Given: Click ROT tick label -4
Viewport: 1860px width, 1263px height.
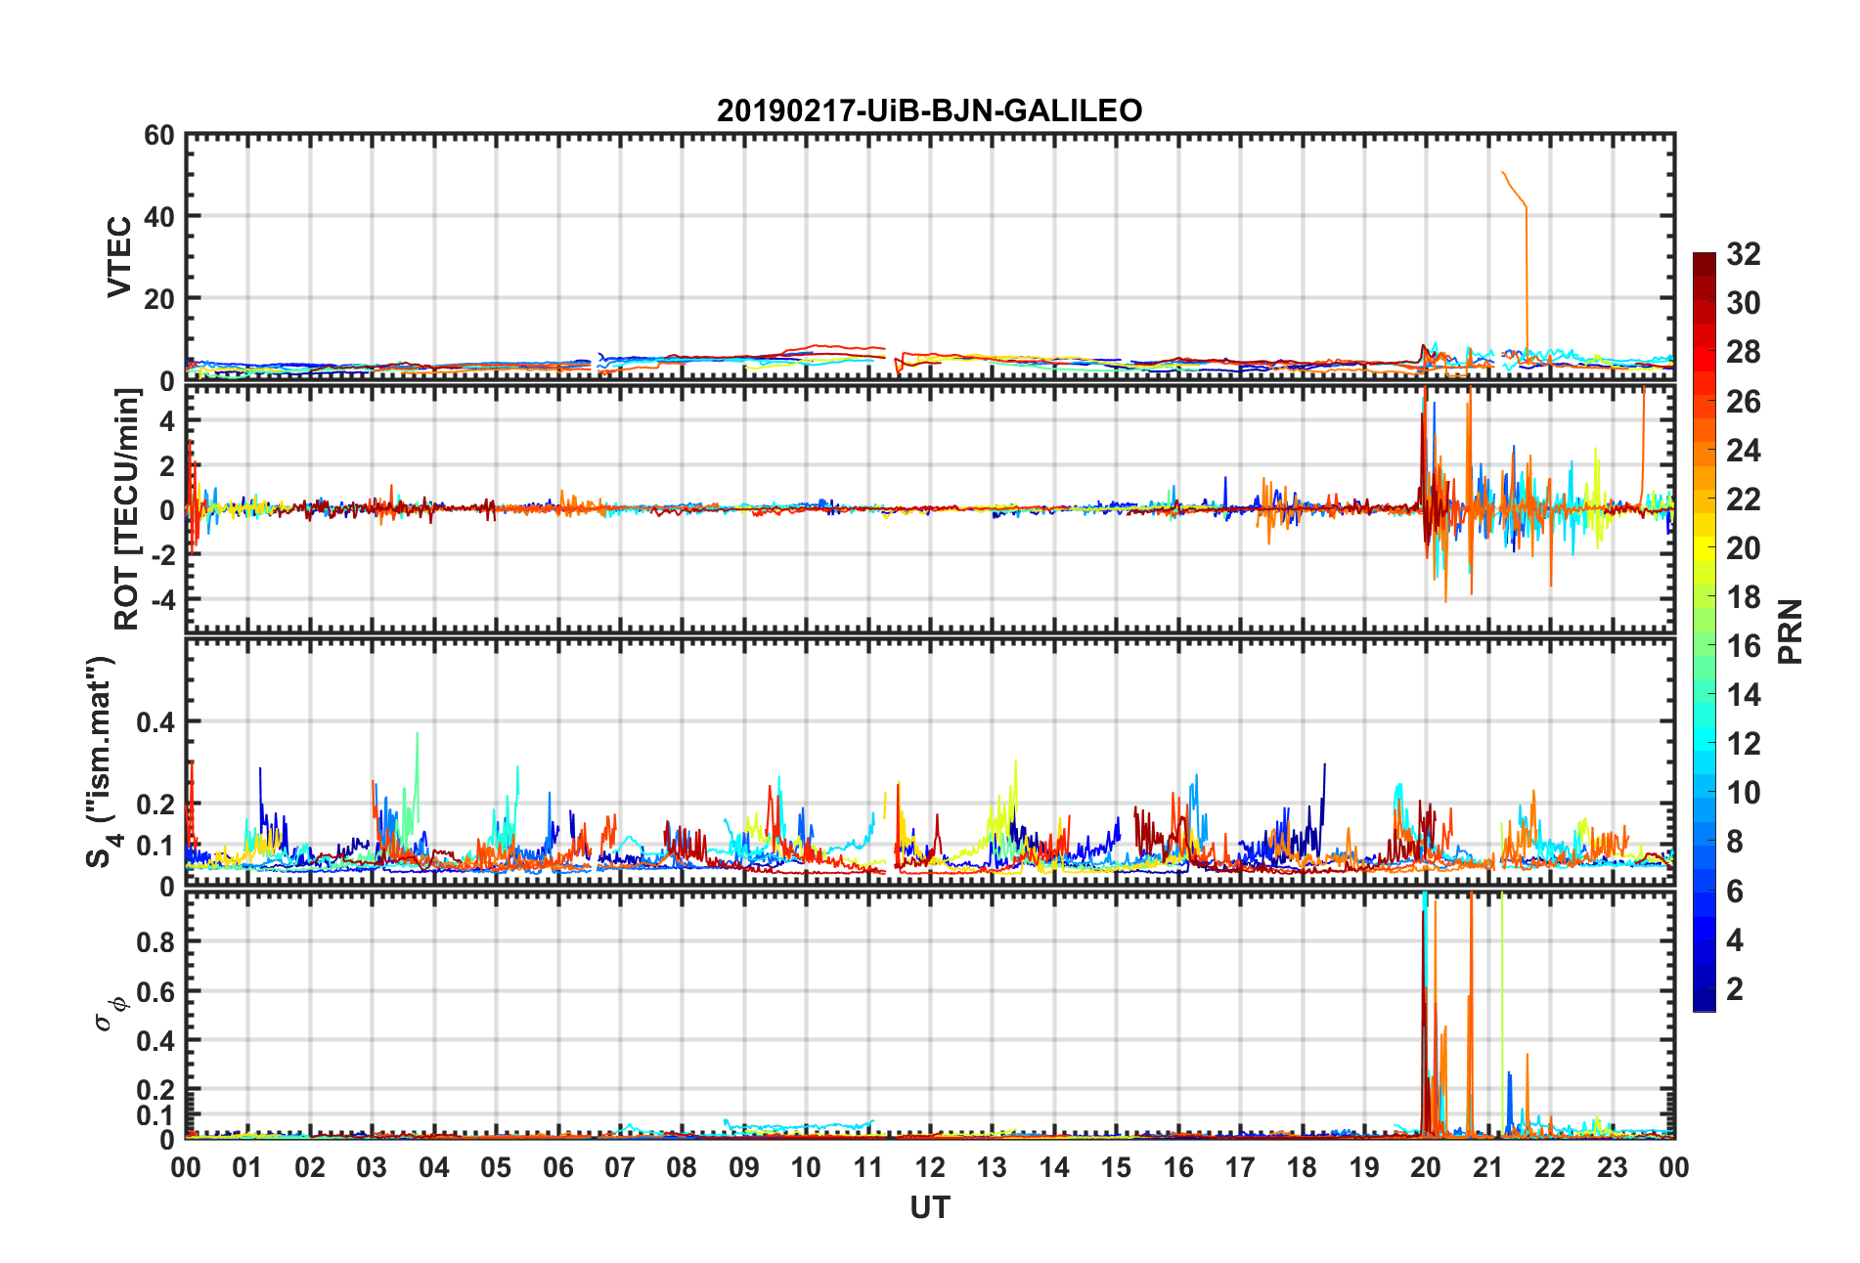Looking at the screenshot, I should pyautogui.click(x=162, y=599).
